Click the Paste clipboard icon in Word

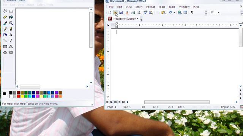(163, 12)
